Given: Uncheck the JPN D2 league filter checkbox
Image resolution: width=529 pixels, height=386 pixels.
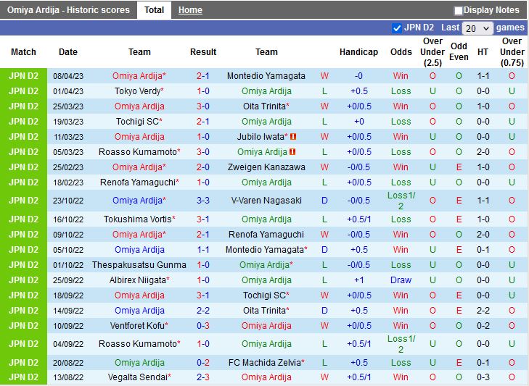Looking at the screenshot, I should (x=397, y=28).
